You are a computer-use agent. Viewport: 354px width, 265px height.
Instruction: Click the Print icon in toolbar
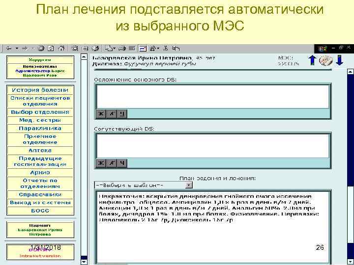pos(122,49)
